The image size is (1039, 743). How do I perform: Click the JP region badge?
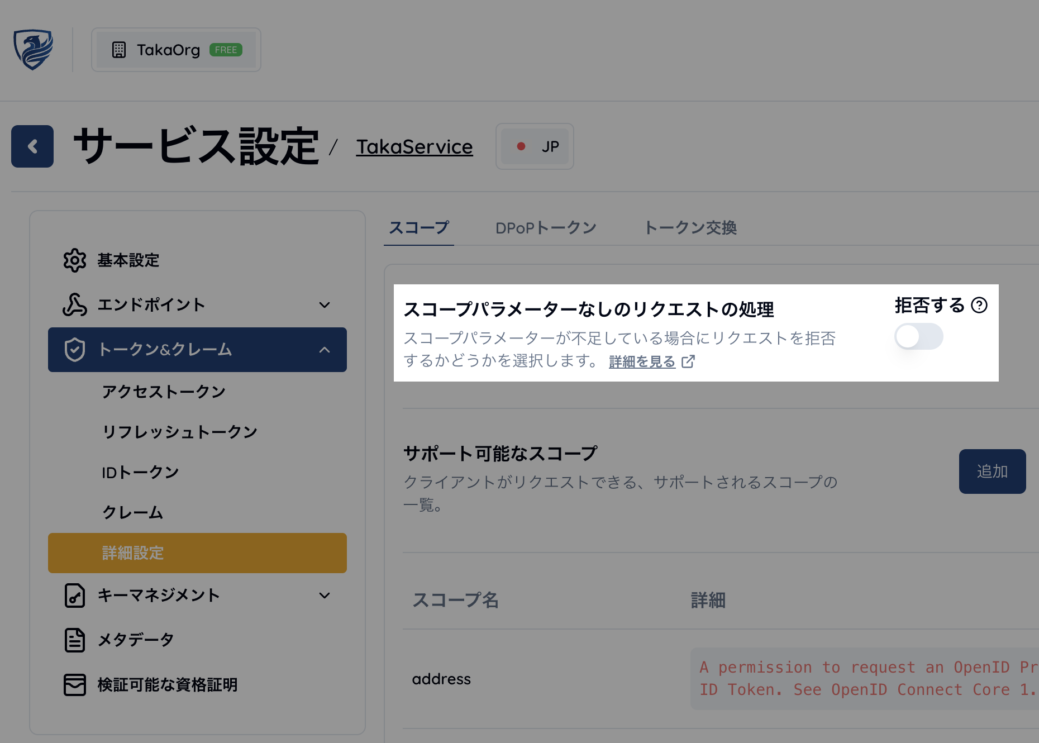click(x=534, y=146)
